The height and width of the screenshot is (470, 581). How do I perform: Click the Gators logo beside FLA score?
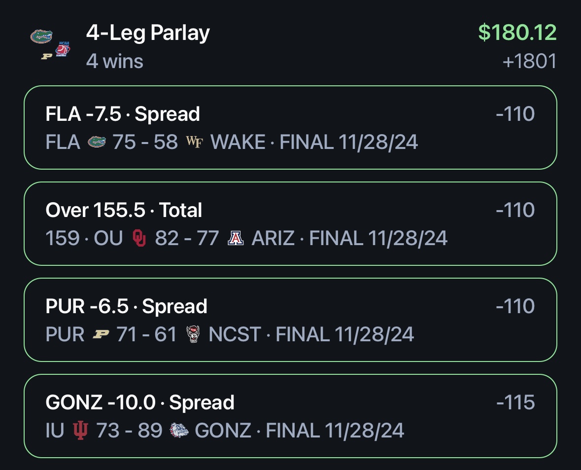click(97, 142)
